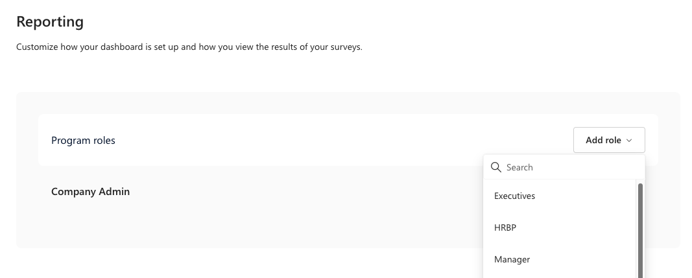The width and height of the screenshot is (692, 278).
Task: Pick Manager in the role dropdown
Action: (512, 259)
